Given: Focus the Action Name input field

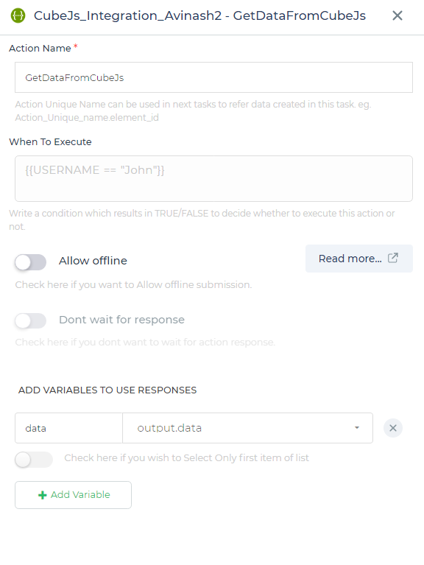Looking at the screenshot, I should point(213,77).
